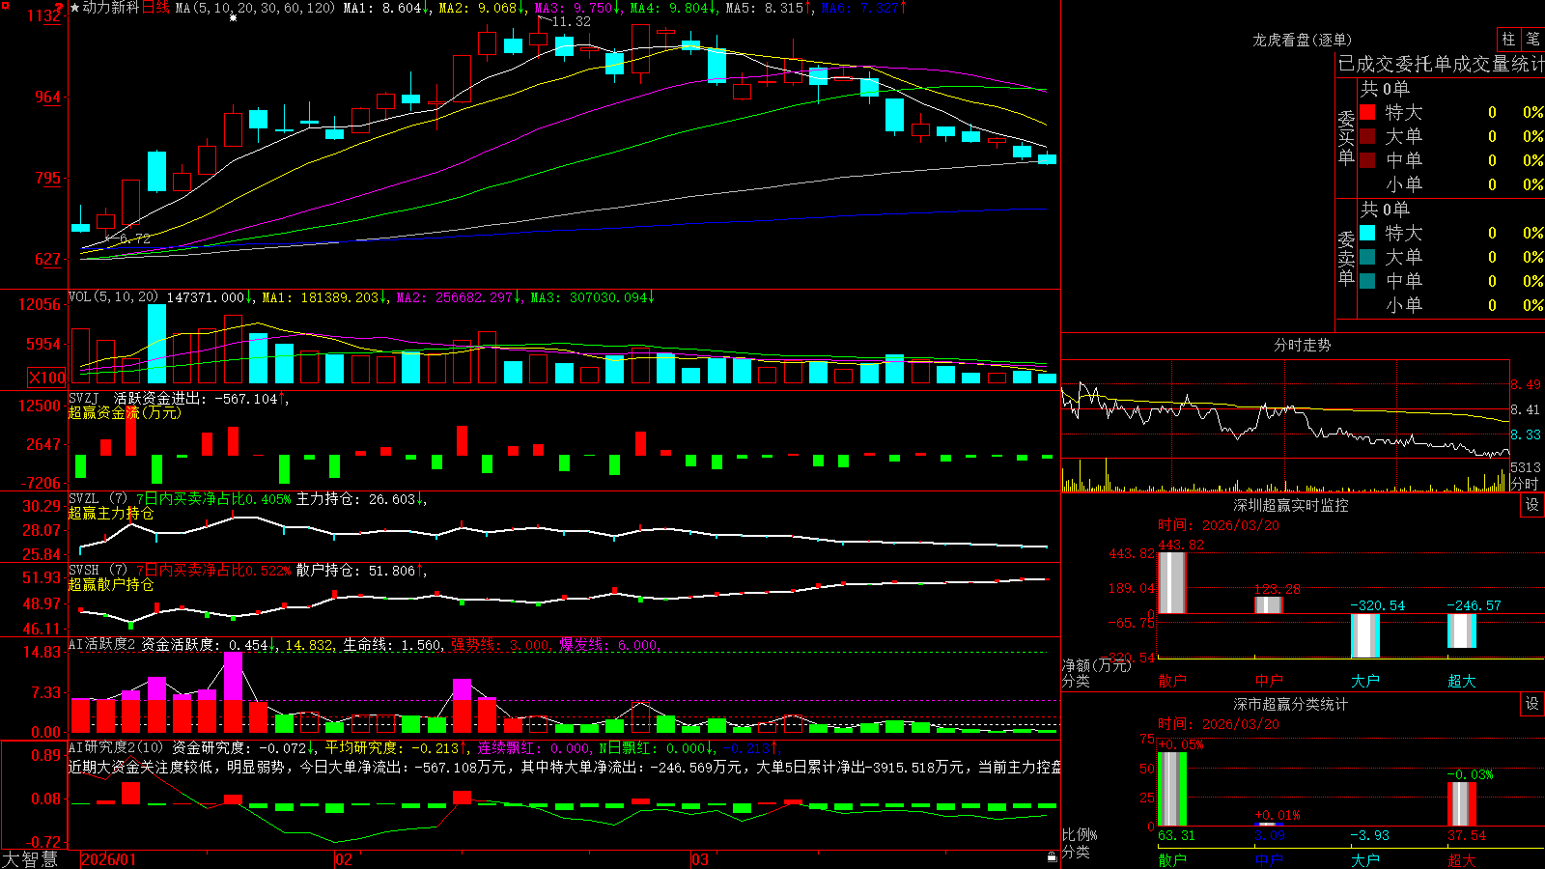Click the 6.72 low price annotation

click(134, 238)
